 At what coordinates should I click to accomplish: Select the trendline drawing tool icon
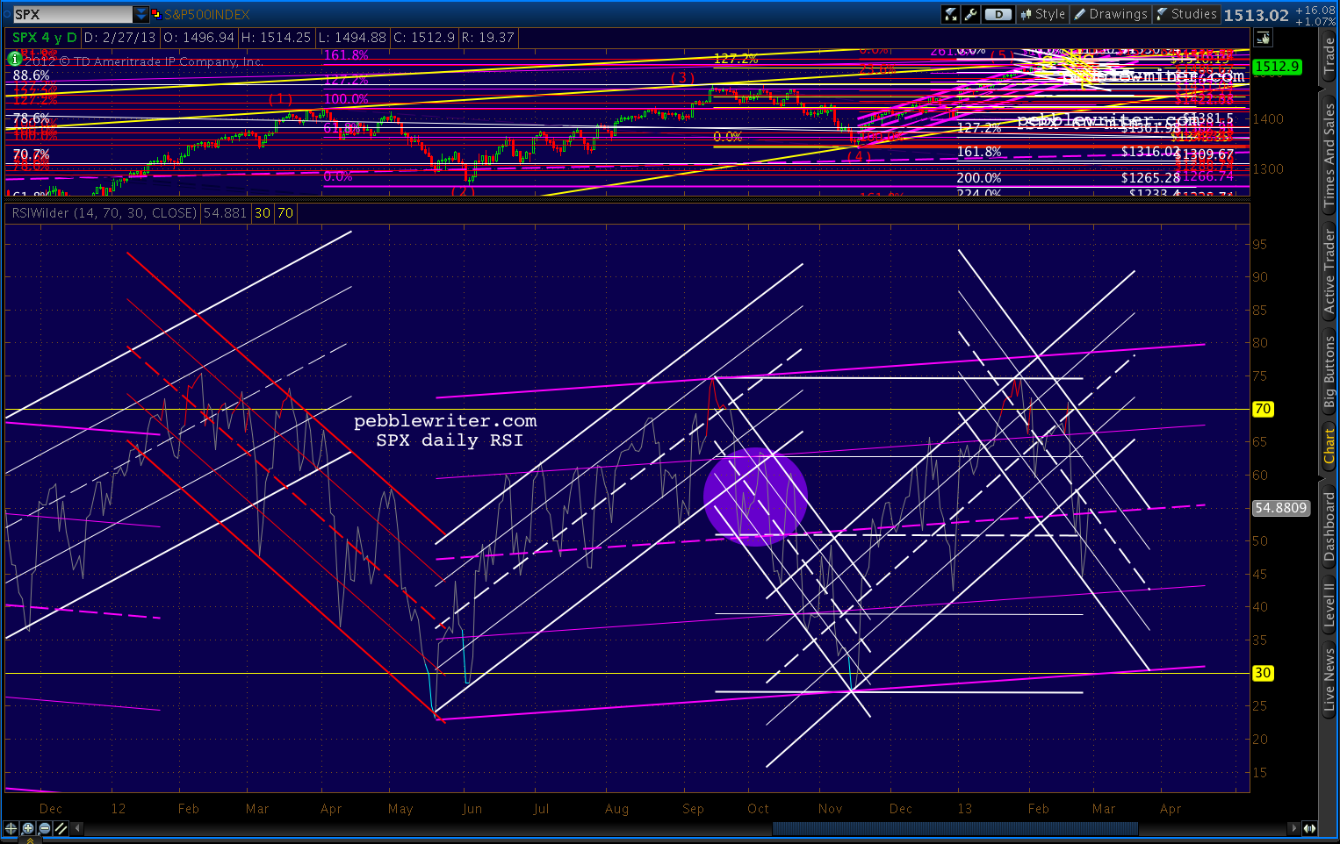click(x=61, y=828)
